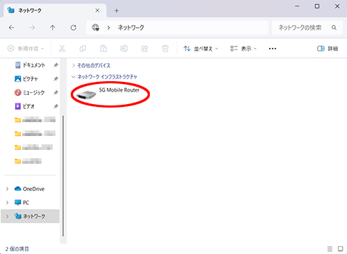Go forward with the right arrow button
This screenshot has height=254, width=347.
[x=32, y=28]
